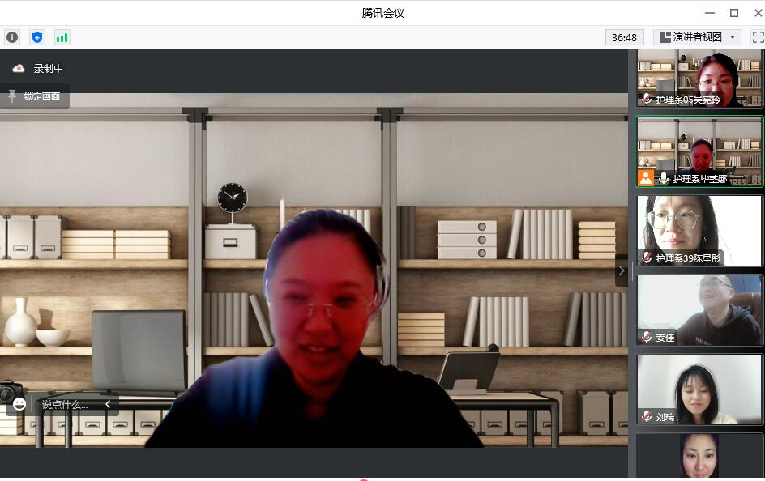Open the meeting info icon
This screenshot has height=481, width=765.
pos(12,37)
